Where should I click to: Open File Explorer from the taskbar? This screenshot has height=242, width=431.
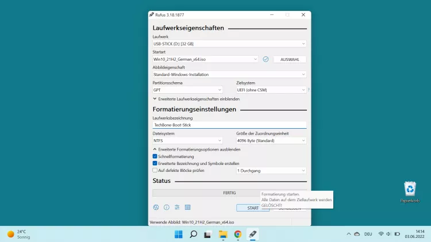click(x=223, y=234)
